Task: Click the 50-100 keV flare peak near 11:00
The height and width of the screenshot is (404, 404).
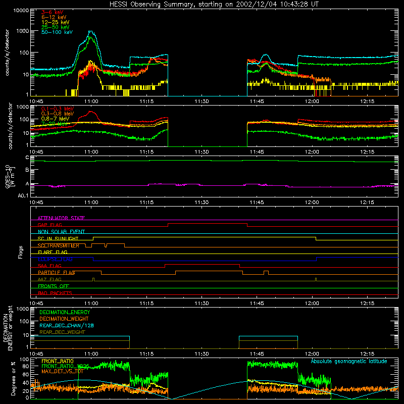Action: tap(91, 32)
